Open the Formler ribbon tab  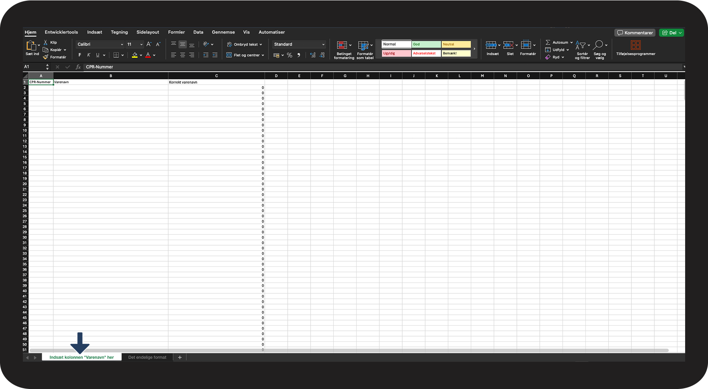coord(176,32)
